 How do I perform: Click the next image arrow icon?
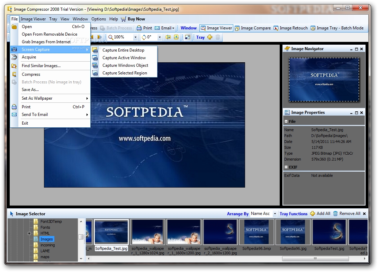(99, 37)
